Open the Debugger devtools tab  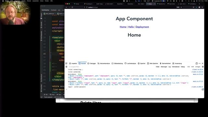92,63
